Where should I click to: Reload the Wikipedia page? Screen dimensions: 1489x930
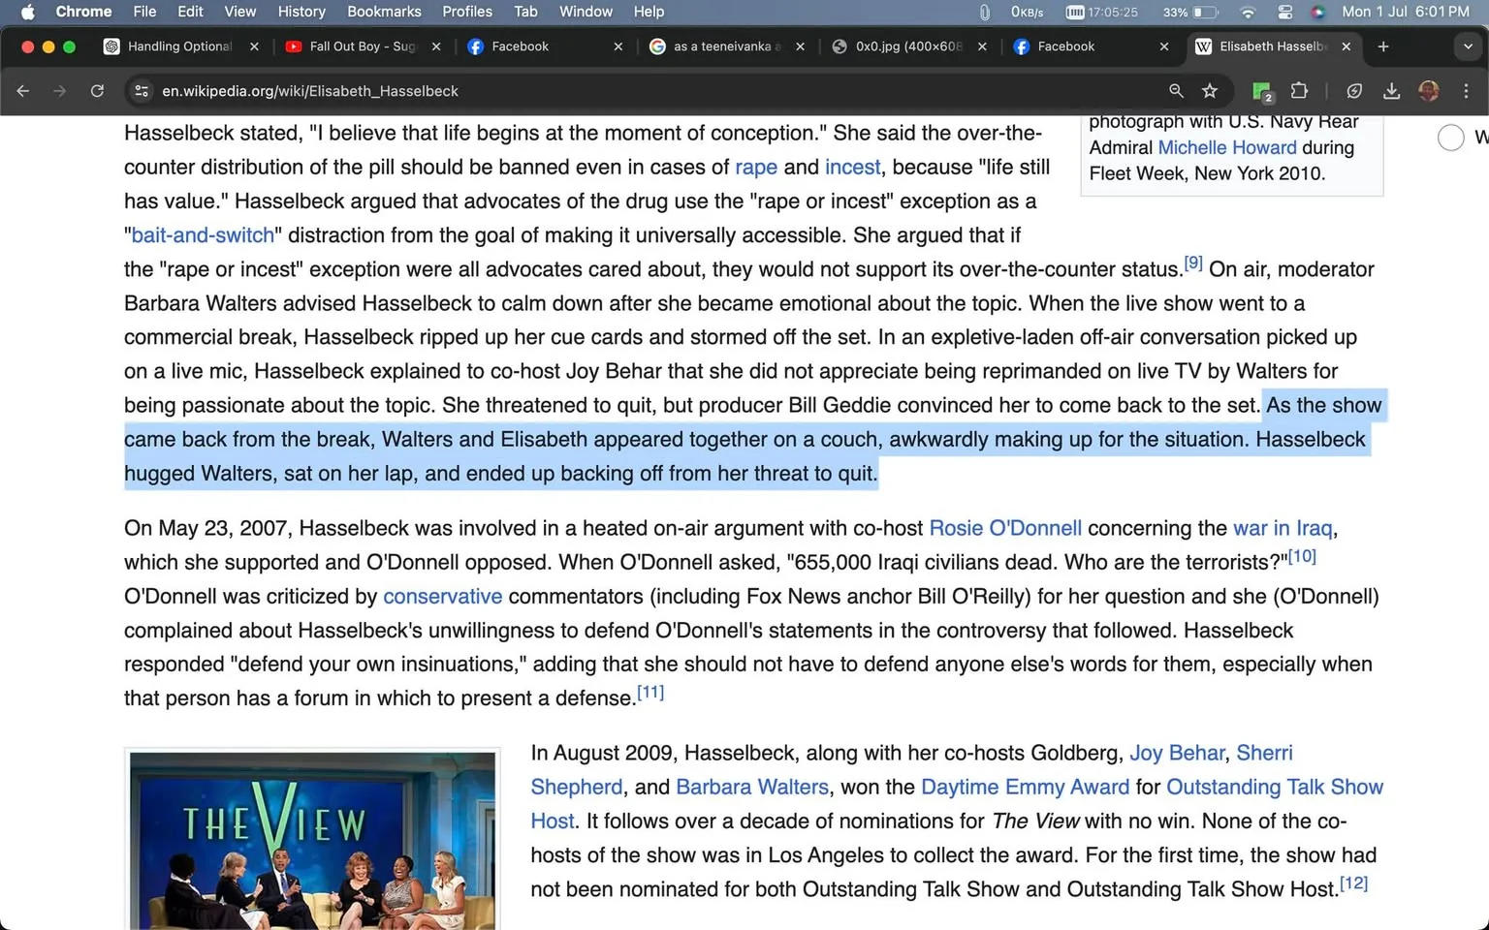point(97,91)
